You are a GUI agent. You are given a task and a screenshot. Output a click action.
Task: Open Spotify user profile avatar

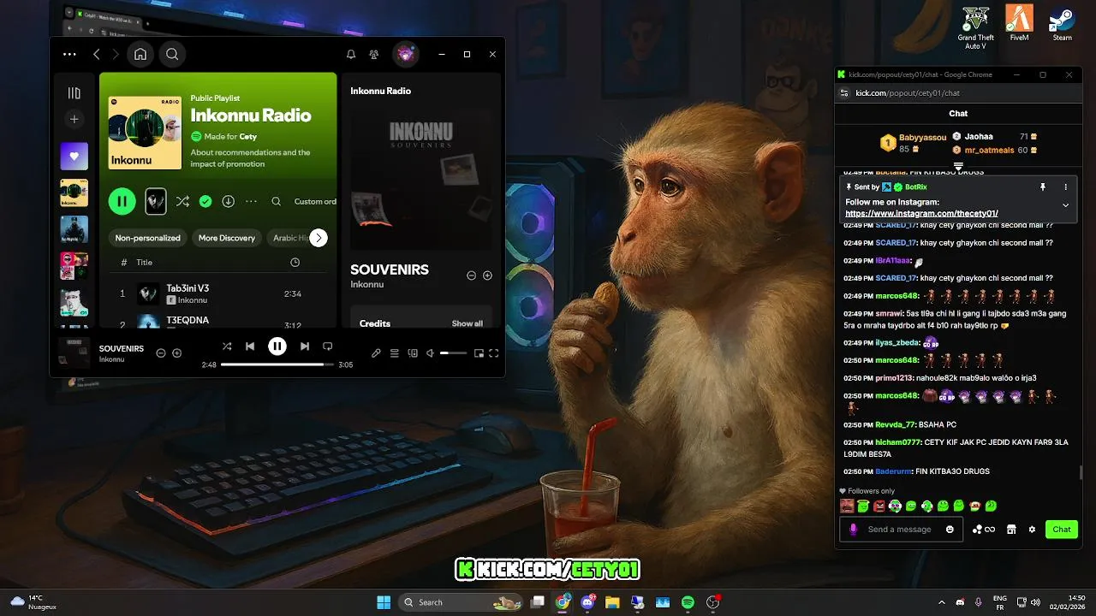406,54
